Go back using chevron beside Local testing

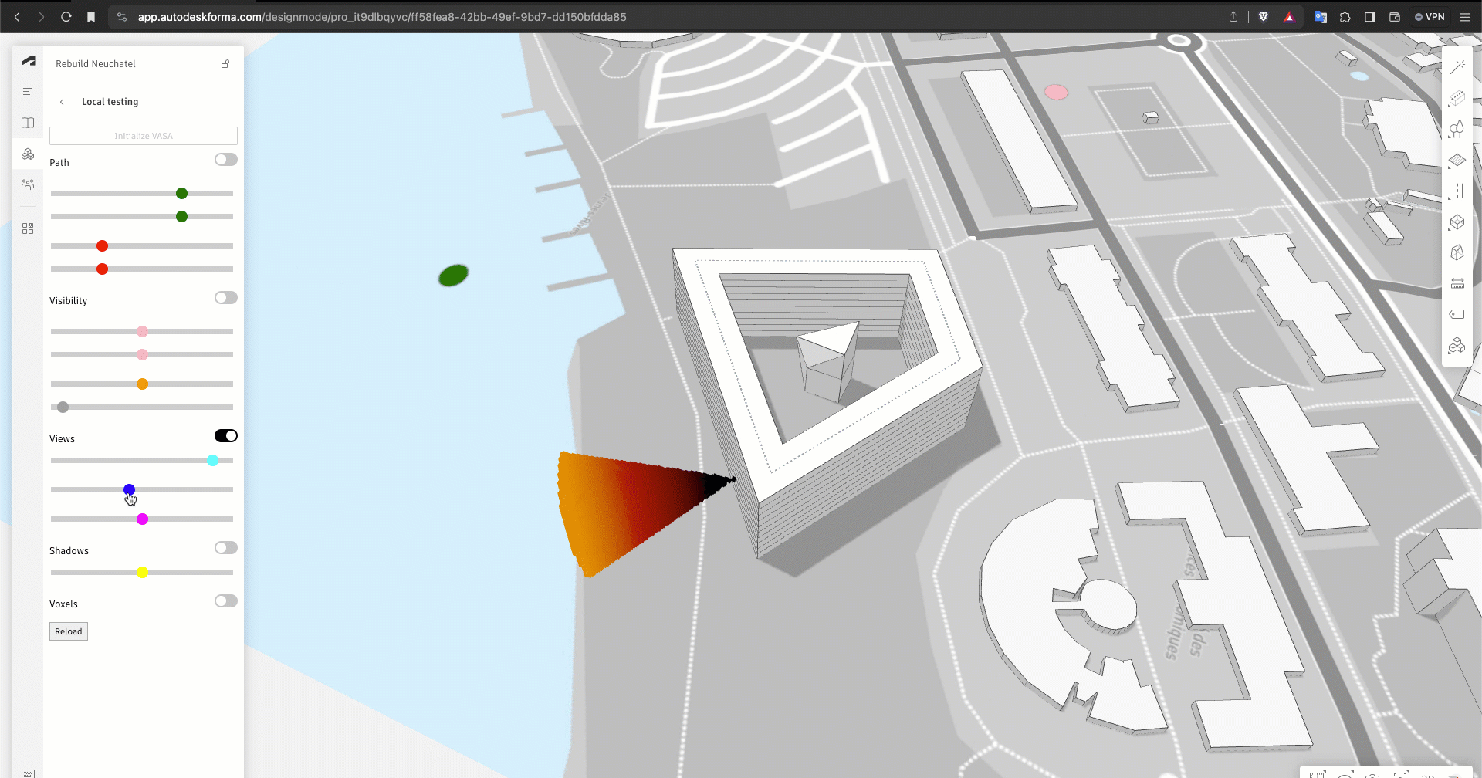63,102
